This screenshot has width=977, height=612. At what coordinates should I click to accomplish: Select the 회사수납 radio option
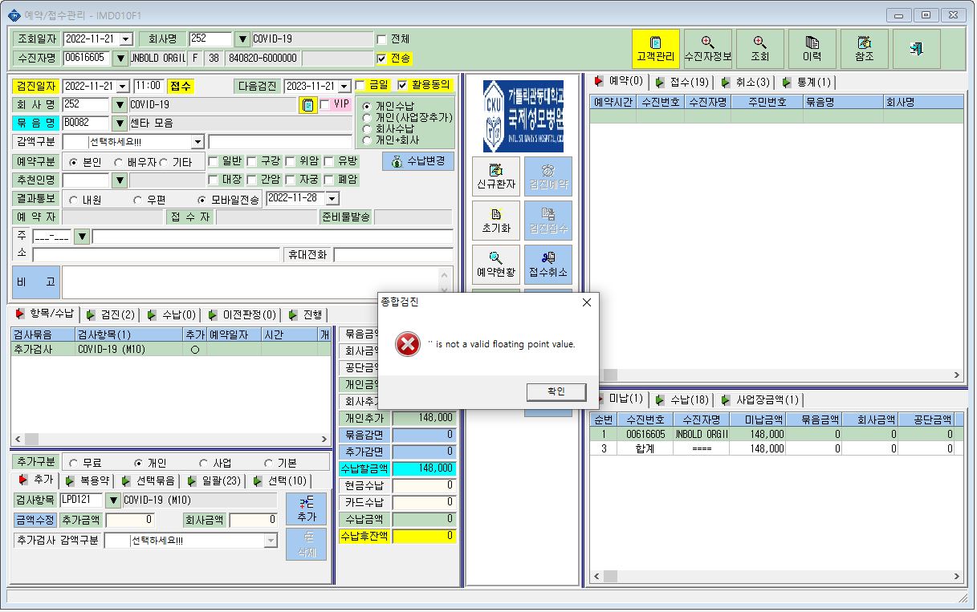tap(367, 128)
